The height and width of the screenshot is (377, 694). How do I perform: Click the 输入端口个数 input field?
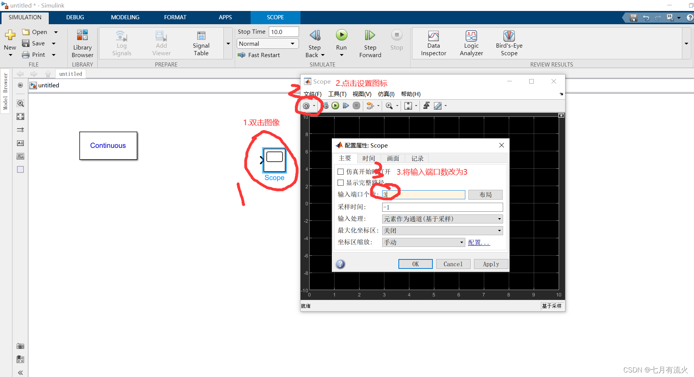tap(423, 195)
